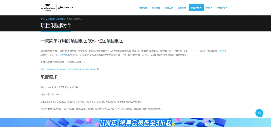
Task: Open the 设计工具 menu item
Action: tap(169, 8)
